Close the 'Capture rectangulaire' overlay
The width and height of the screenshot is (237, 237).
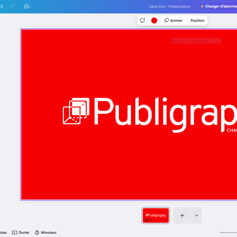click(174, 41)
